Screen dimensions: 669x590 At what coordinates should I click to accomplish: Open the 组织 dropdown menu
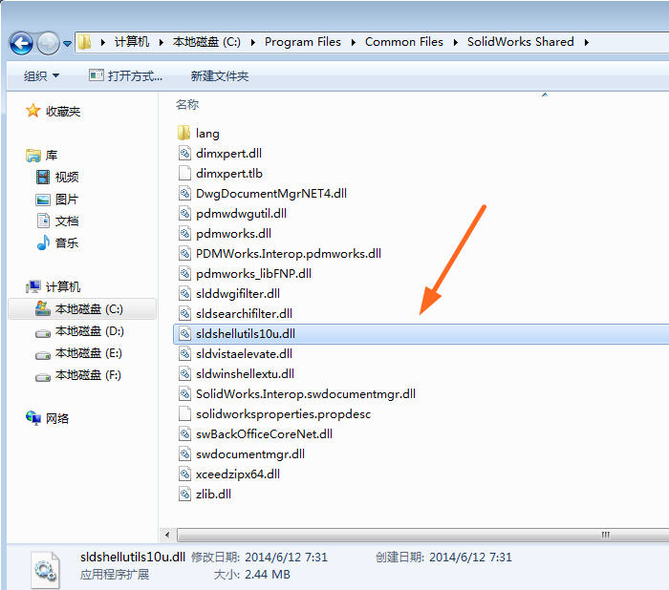point(41,75)
